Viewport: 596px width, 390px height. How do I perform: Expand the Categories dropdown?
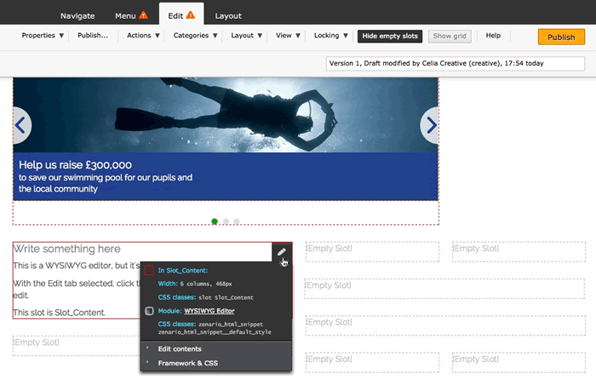coord(195,36)
